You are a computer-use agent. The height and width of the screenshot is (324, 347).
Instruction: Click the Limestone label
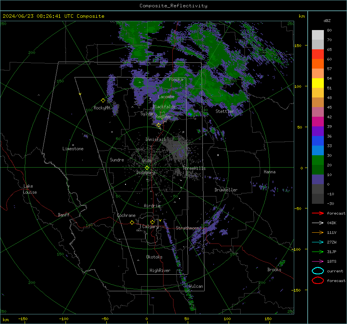pos(73,149)
